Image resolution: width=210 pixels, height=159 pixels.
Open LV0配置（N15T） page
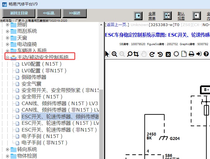click(41, 64)
